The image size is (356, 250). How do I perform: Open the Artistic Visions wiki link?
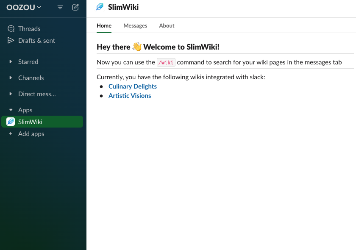pyautogui.click(x=130, y=96)
